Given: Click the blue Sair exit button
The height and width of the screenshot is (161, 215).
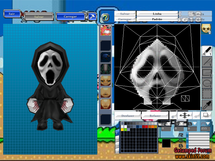Looking at the screenshot, I should 12,14.
